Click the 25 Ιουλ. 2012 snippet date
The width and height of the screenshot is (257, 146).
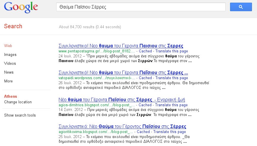[x=70, y=137]
